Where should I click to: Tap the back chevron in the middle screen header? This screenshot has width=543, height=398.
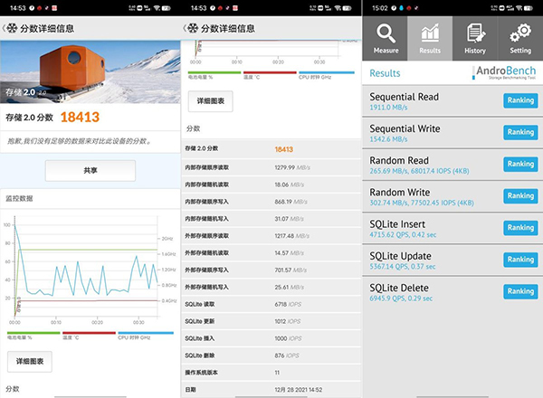click(186, 27)
